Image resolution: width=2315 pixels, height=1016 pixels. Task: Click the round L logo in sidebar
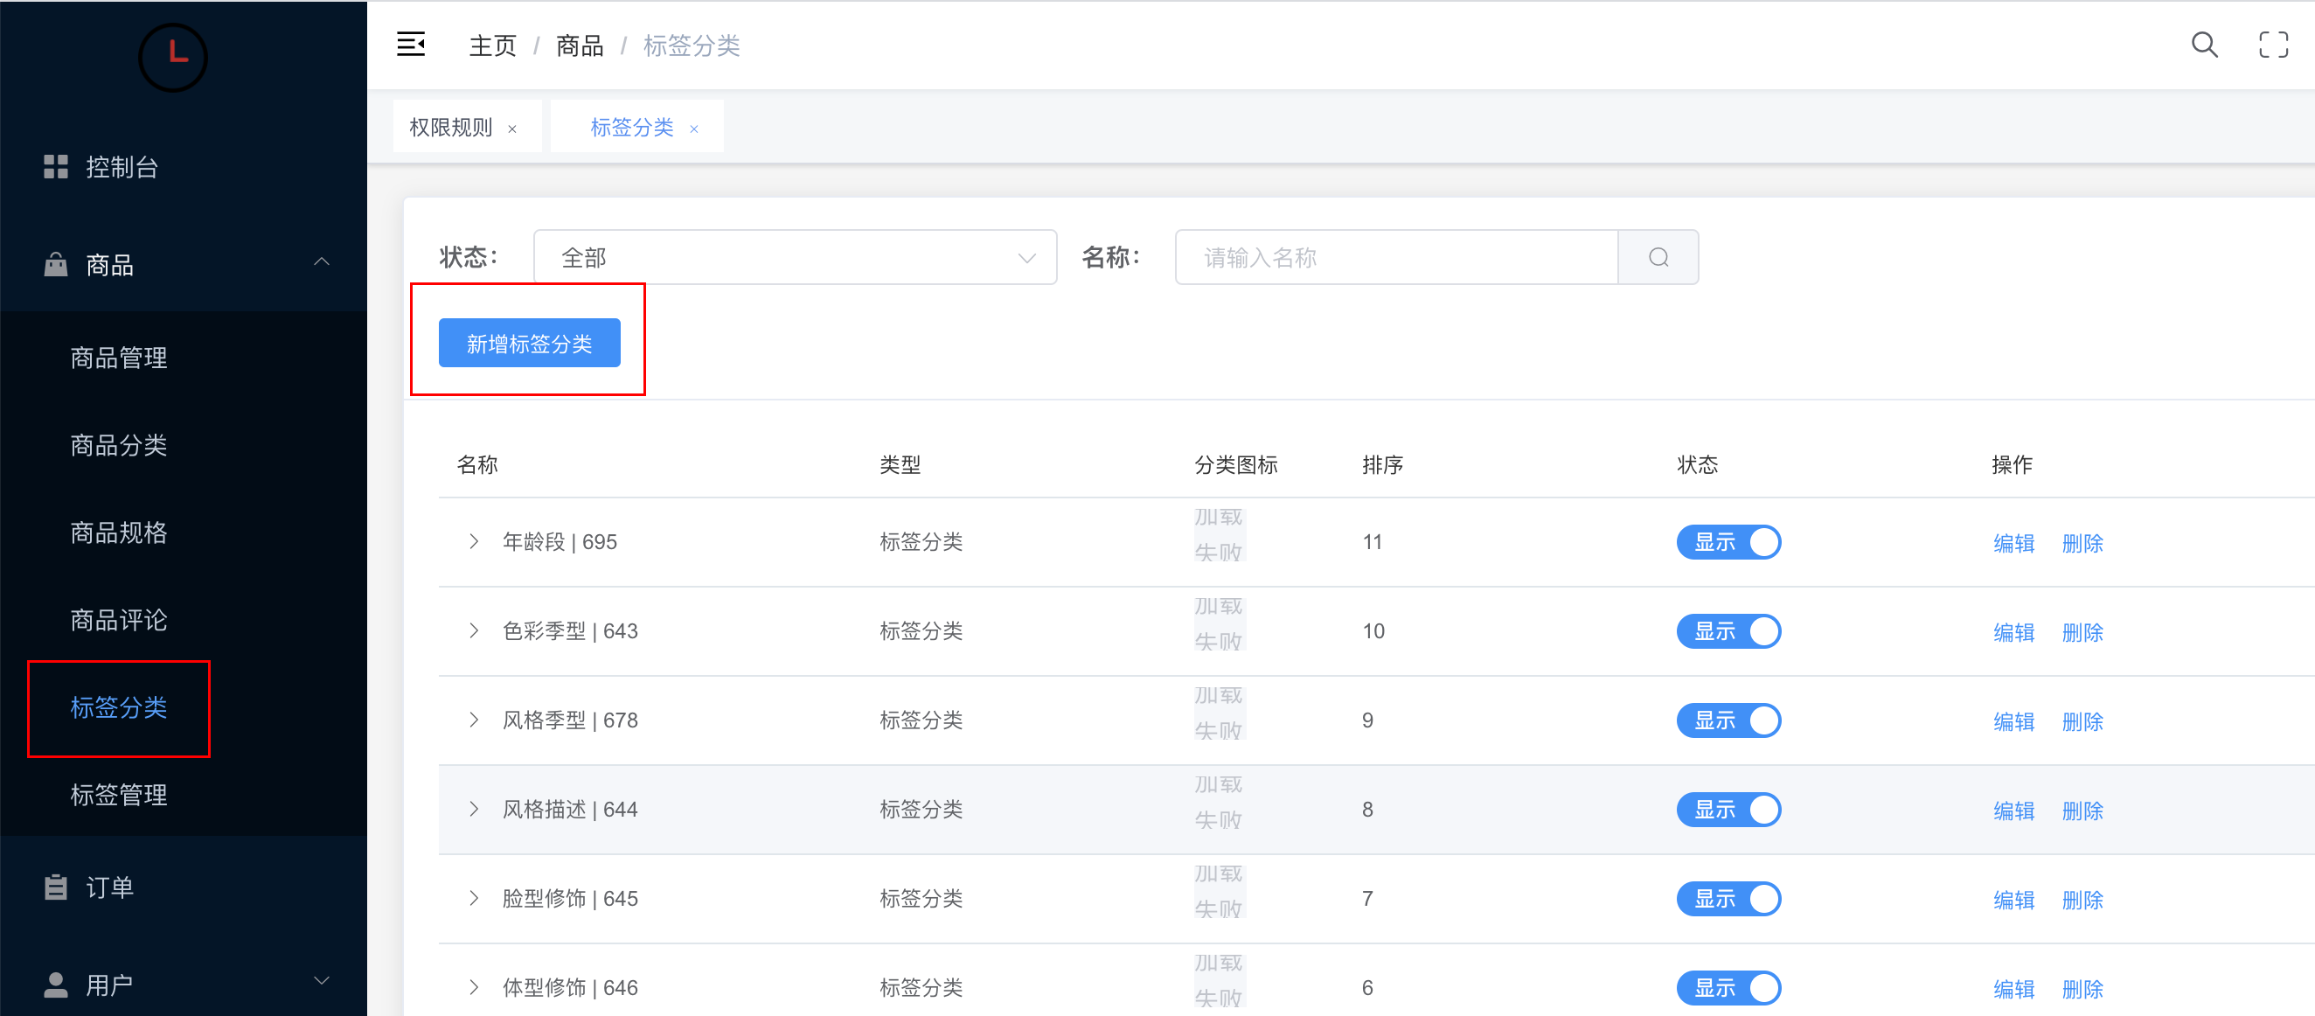[172, 57]
